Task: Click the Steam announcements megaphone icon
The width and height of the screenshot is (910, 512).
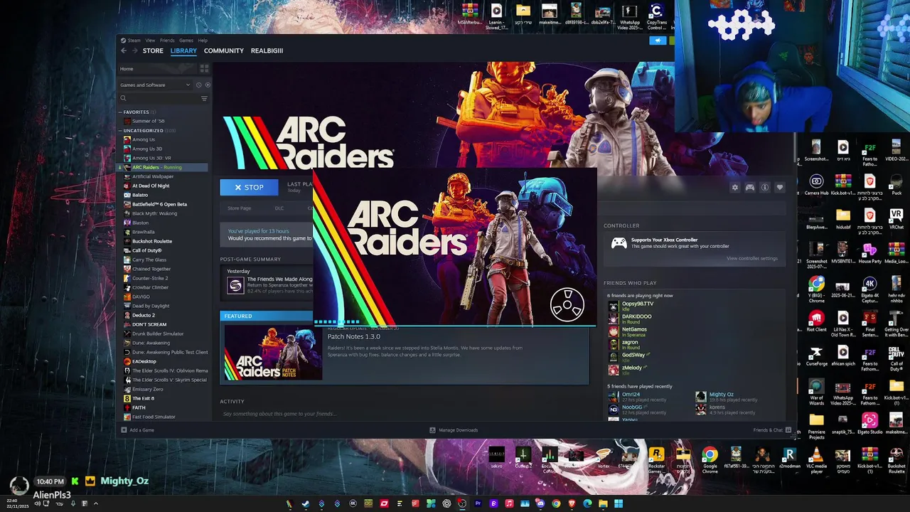Action: coord(658,41)
